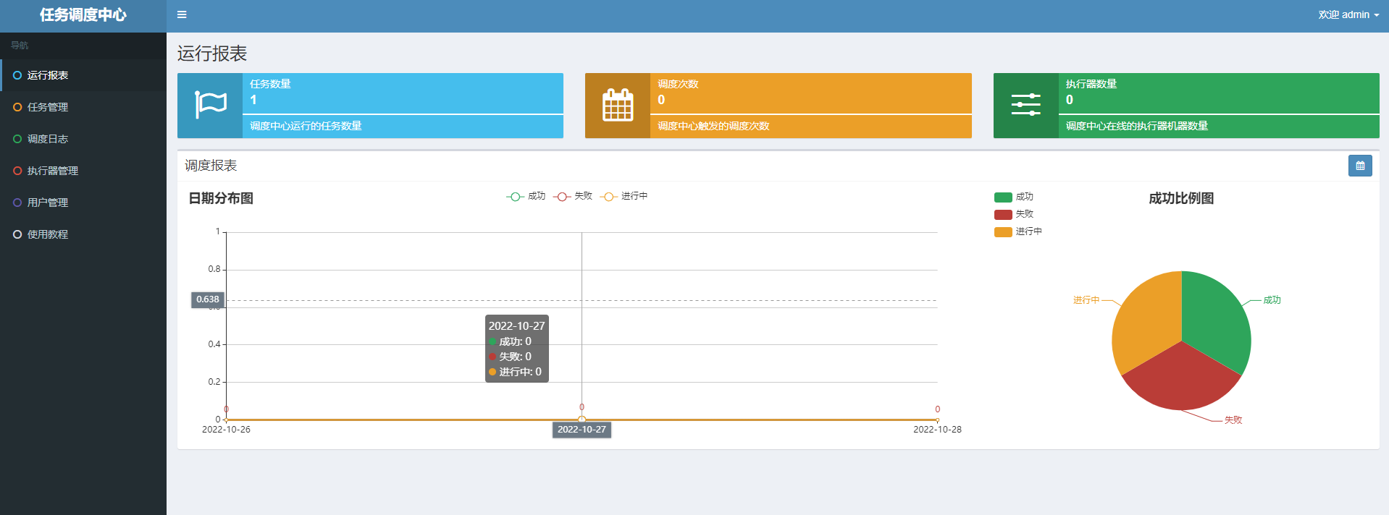This screenshot has height=515, width=1389.
Task: Click the sliders icon on executor count card
Action: 1025,106
